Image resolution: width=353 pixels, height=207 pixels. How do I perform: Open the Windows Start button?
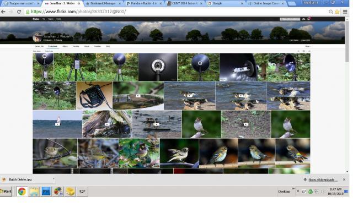6,192
